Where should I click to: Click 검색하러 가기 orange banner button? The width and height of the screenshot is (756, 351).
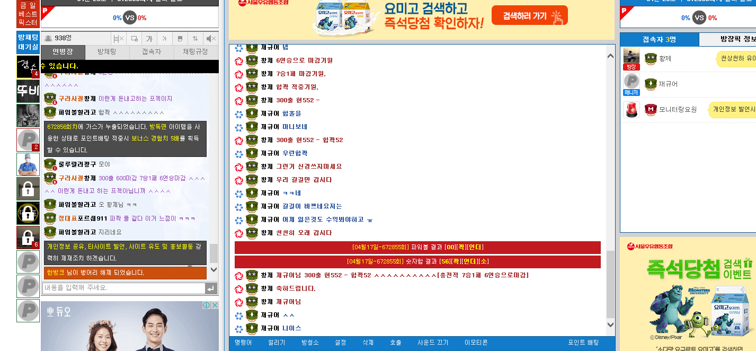click(529, 16)
